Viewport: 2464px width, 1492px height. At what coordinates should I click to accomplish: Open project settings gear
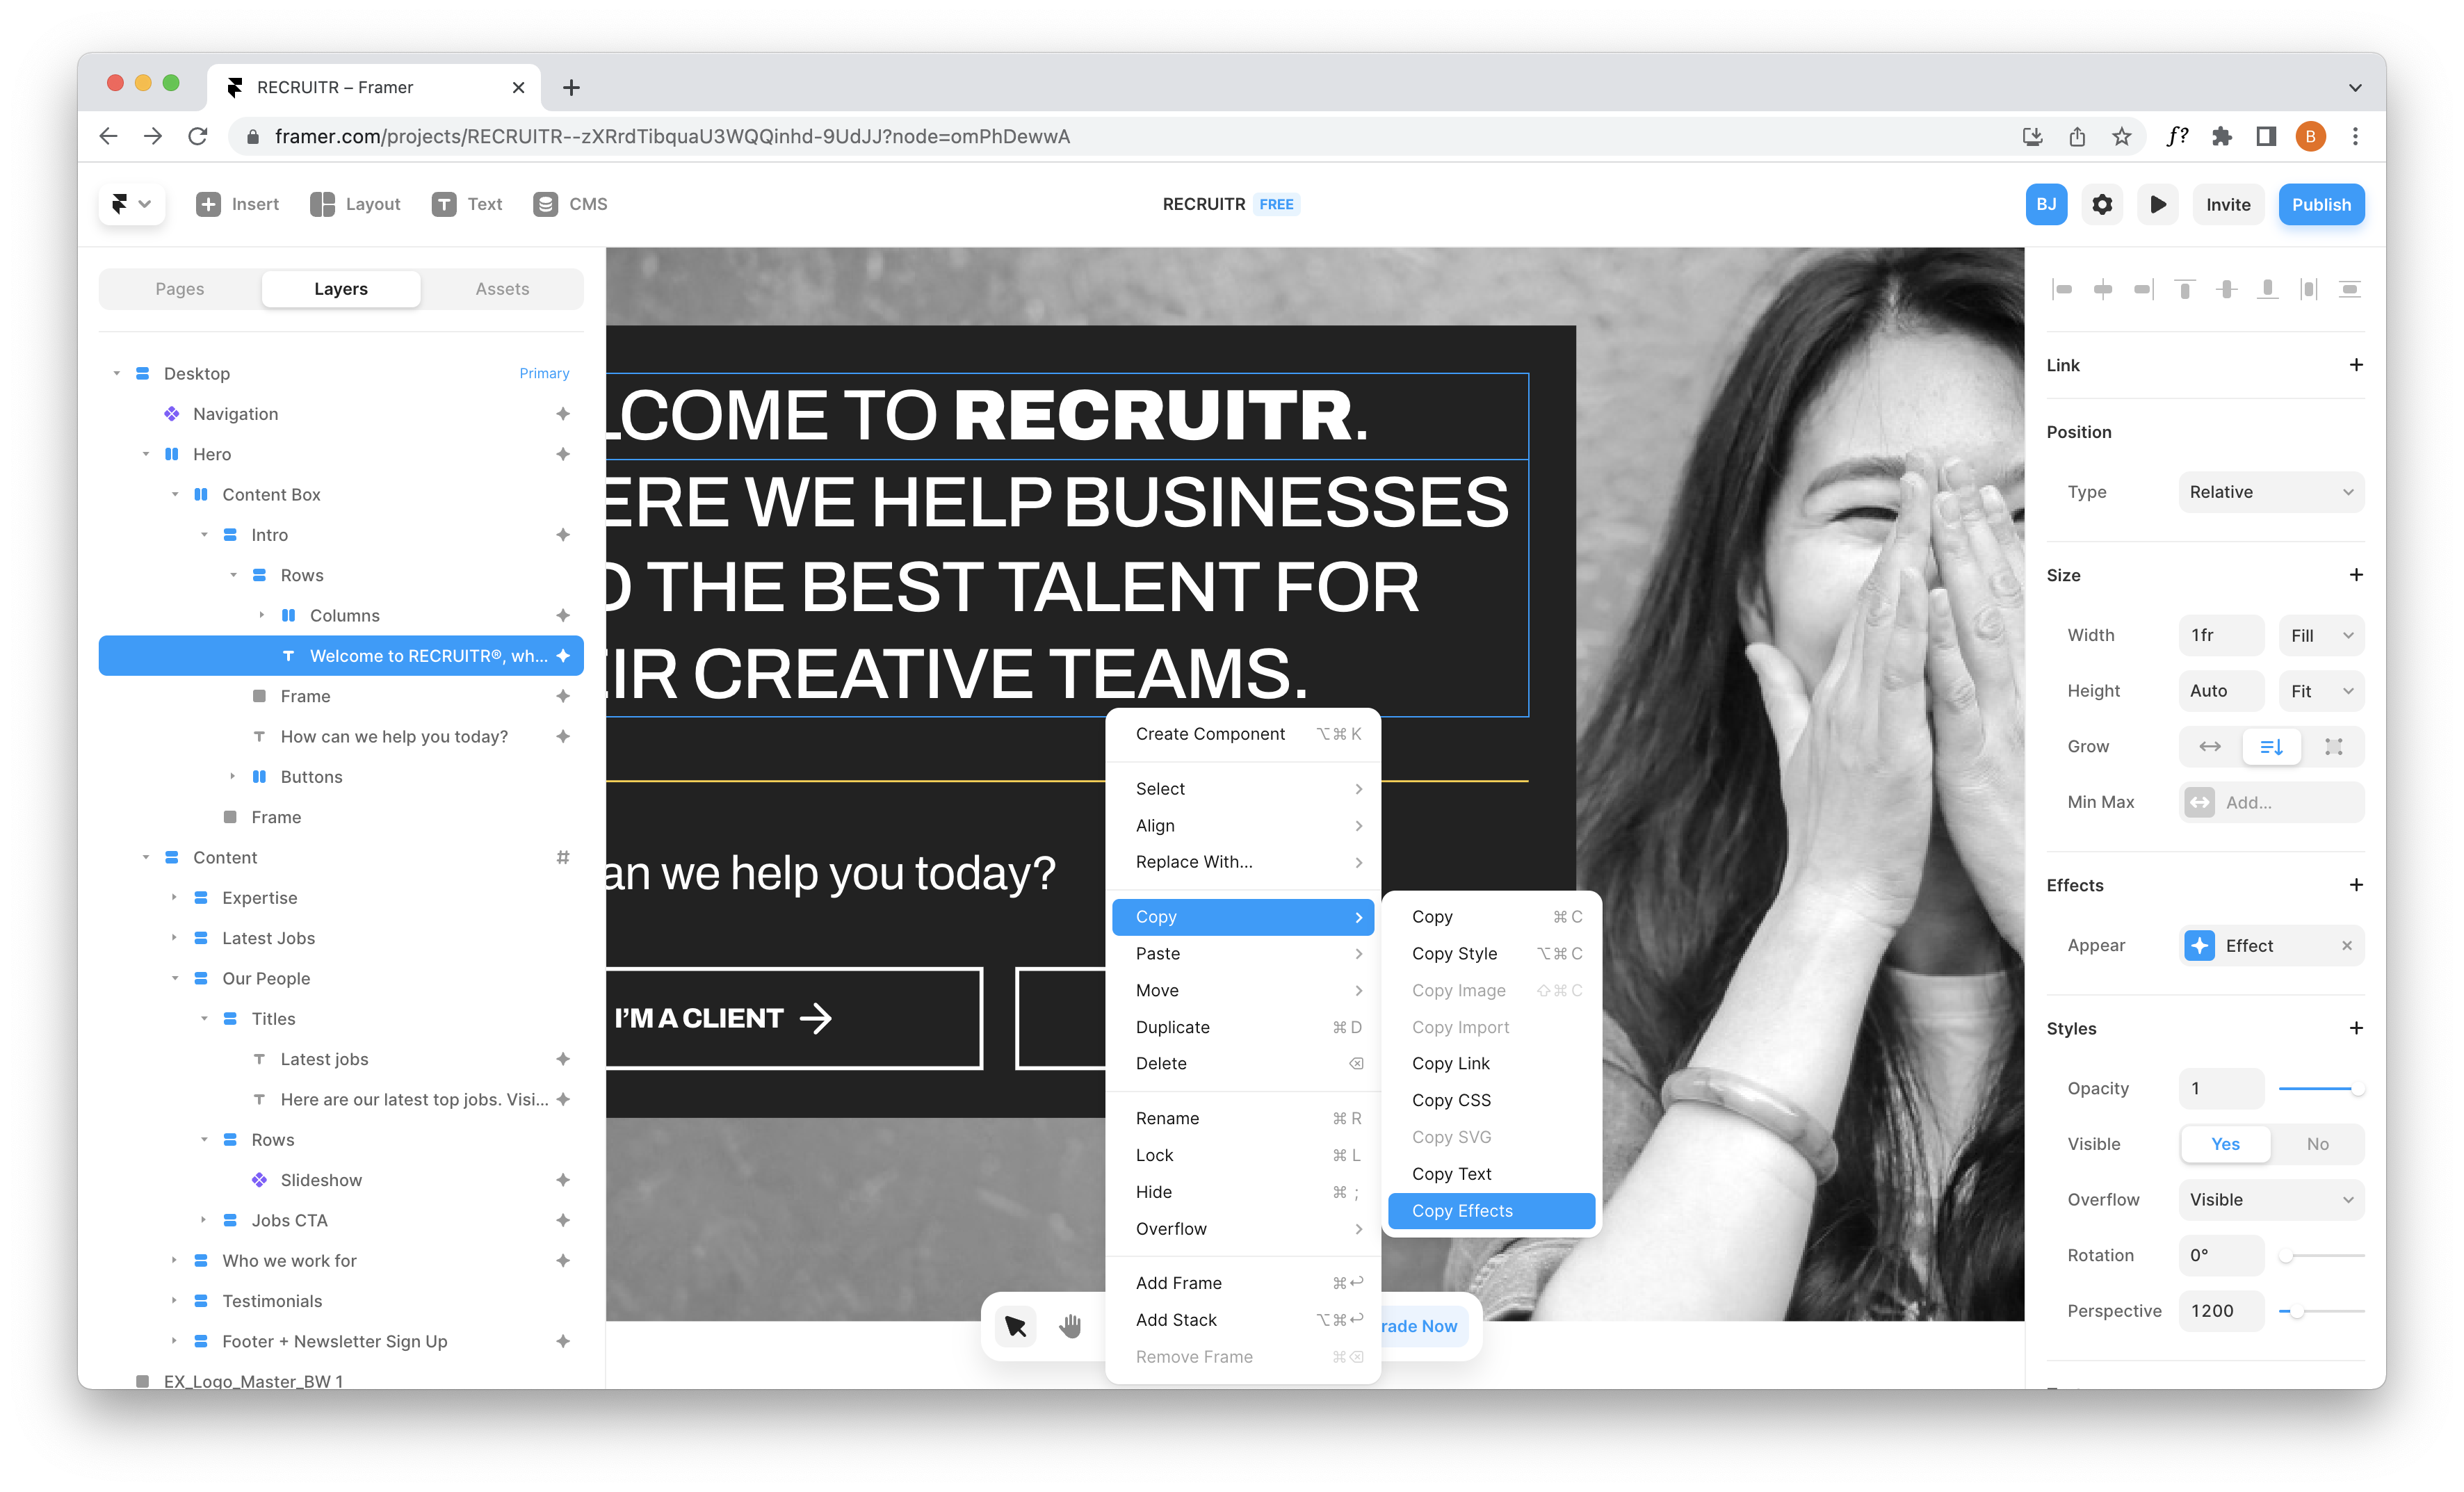coord(2102,204)
